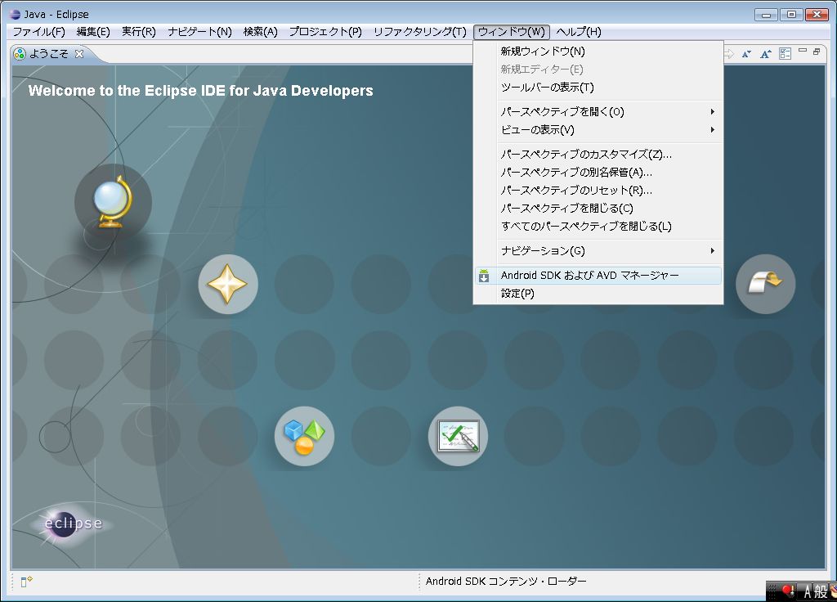Open the リファクタリング(T) menu

coord(420,32)
